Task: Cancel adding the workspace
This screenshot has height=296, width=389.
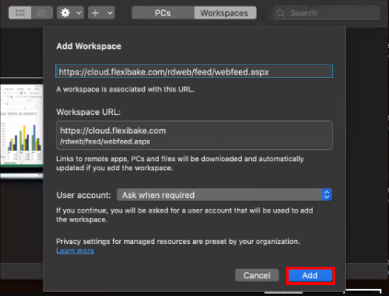Action: click(257, 275)
